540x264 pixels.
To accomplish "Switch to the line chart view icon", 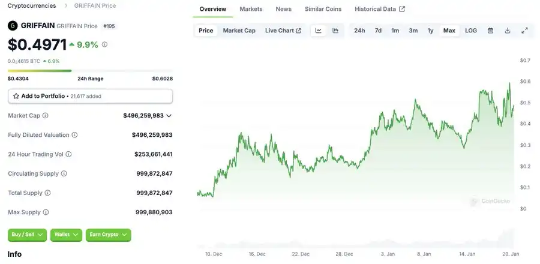I will point(319,31).
